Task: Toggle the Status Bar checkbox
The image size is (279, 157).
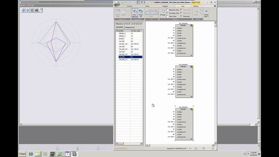Action: tap(181, 16)
